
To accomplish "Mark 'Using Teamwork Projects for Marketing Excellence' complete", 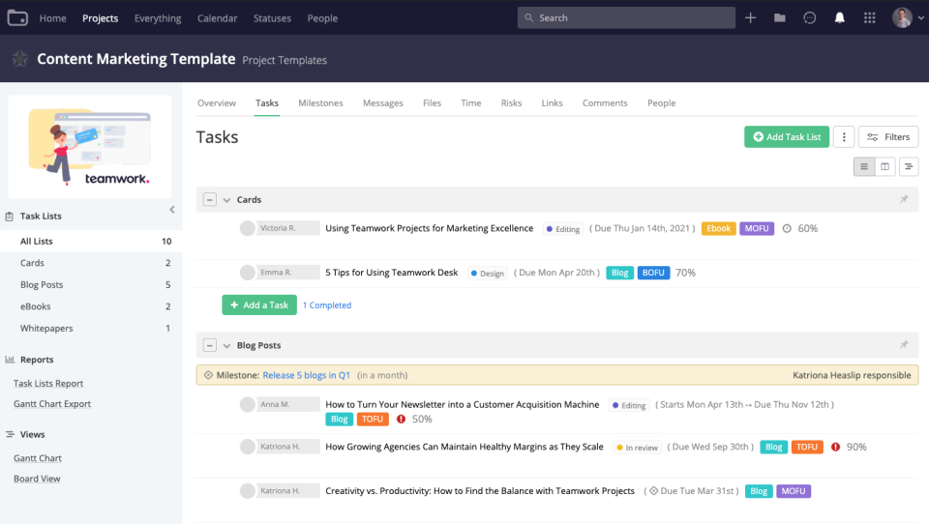I will pos(248,228).
